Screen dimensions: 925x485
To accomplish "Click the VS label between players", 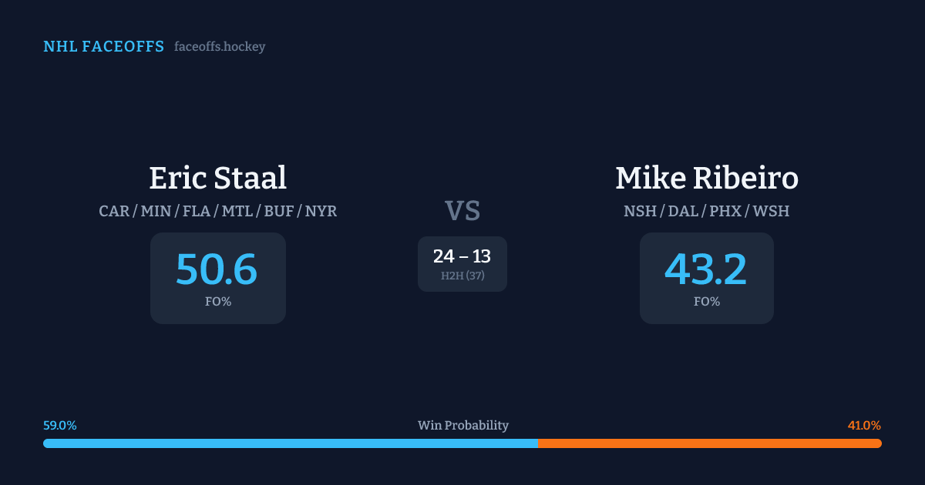I will (462, 211).
